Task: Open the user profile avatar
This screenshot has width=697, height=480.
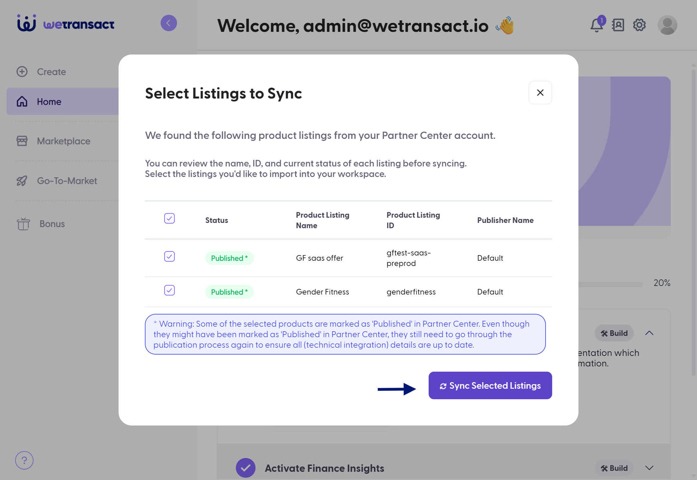Action: [667, 25]
